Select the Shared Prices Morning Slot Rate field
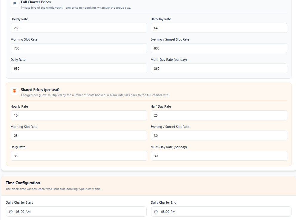The height and width of the screenshot is (220, 296). pos(79,136)
